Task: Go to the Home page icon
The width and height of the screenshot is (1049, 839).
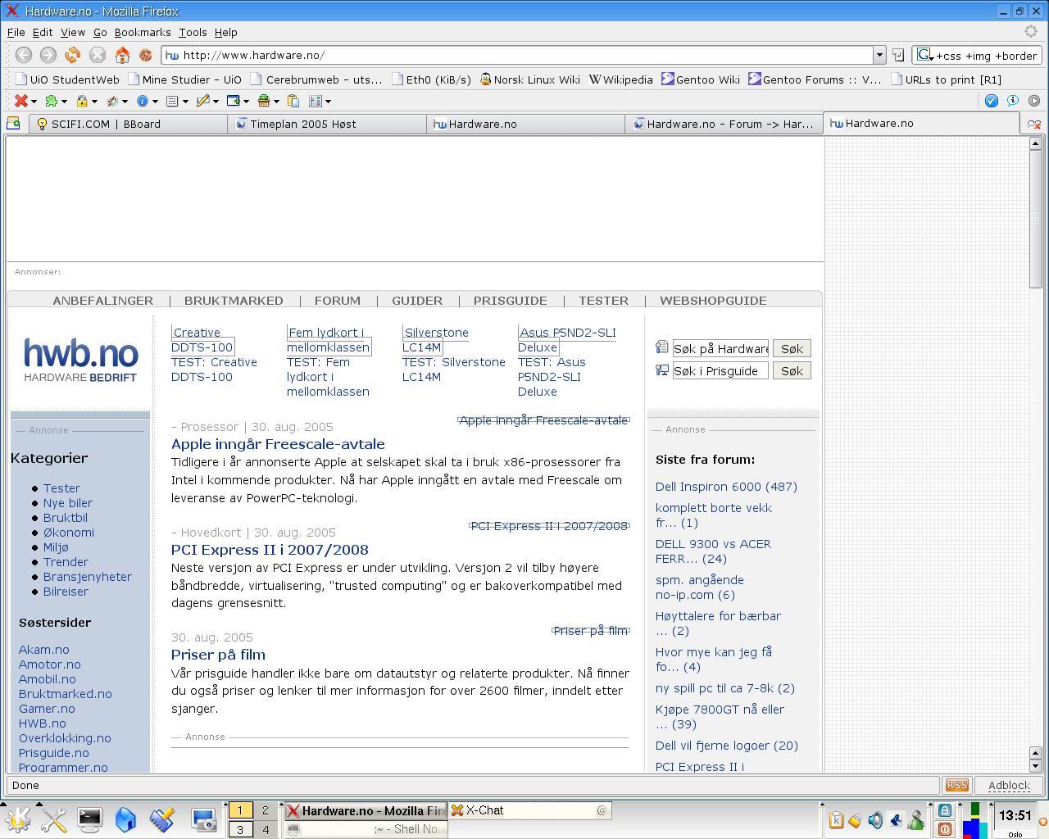Action: coord(122,55)
